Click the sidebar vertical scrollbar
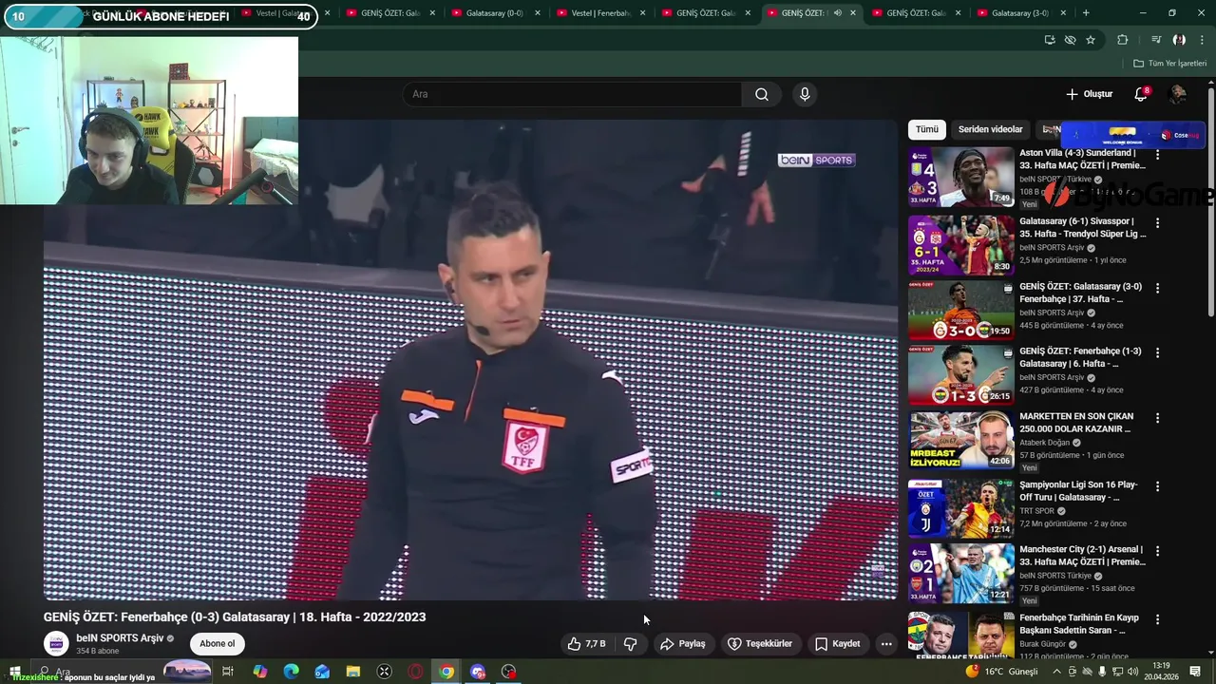 pyautogui.click(x=1210, y=203)
